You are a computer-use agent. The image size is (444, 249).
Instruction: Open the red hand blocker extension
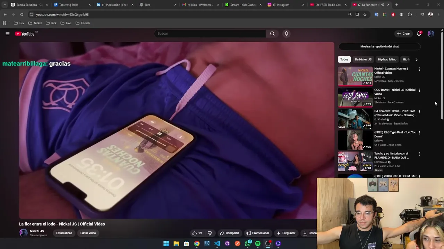coord(393,15)
